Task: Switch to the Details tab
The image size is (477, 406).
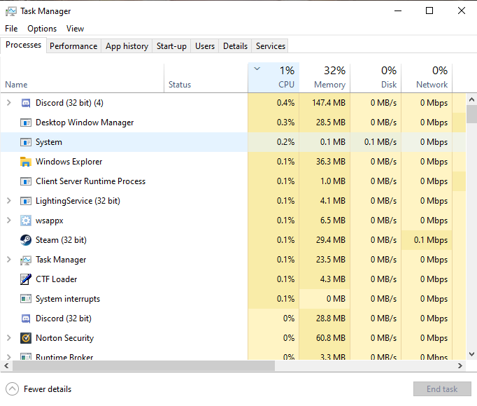Action: point(235,46)
